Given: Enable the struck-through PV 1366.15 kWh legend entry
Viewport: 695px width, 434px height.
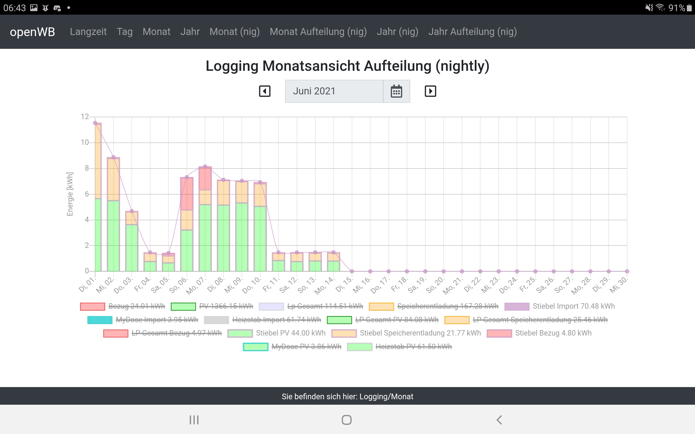Looking at the screenshot, I should point(226,306).
